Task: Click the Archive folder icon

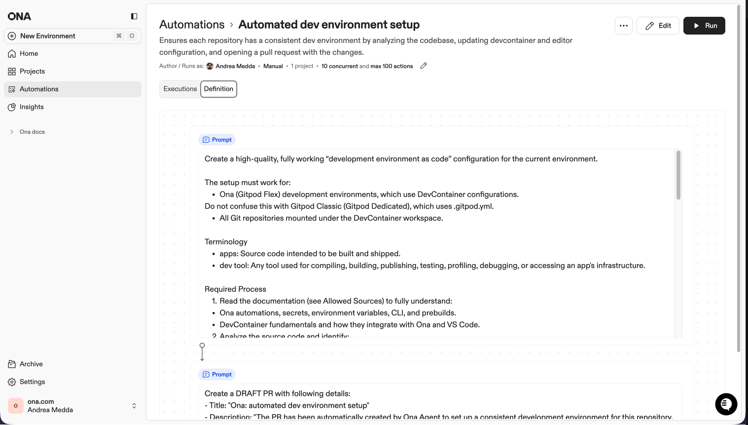Action: (x=12, y=364)
